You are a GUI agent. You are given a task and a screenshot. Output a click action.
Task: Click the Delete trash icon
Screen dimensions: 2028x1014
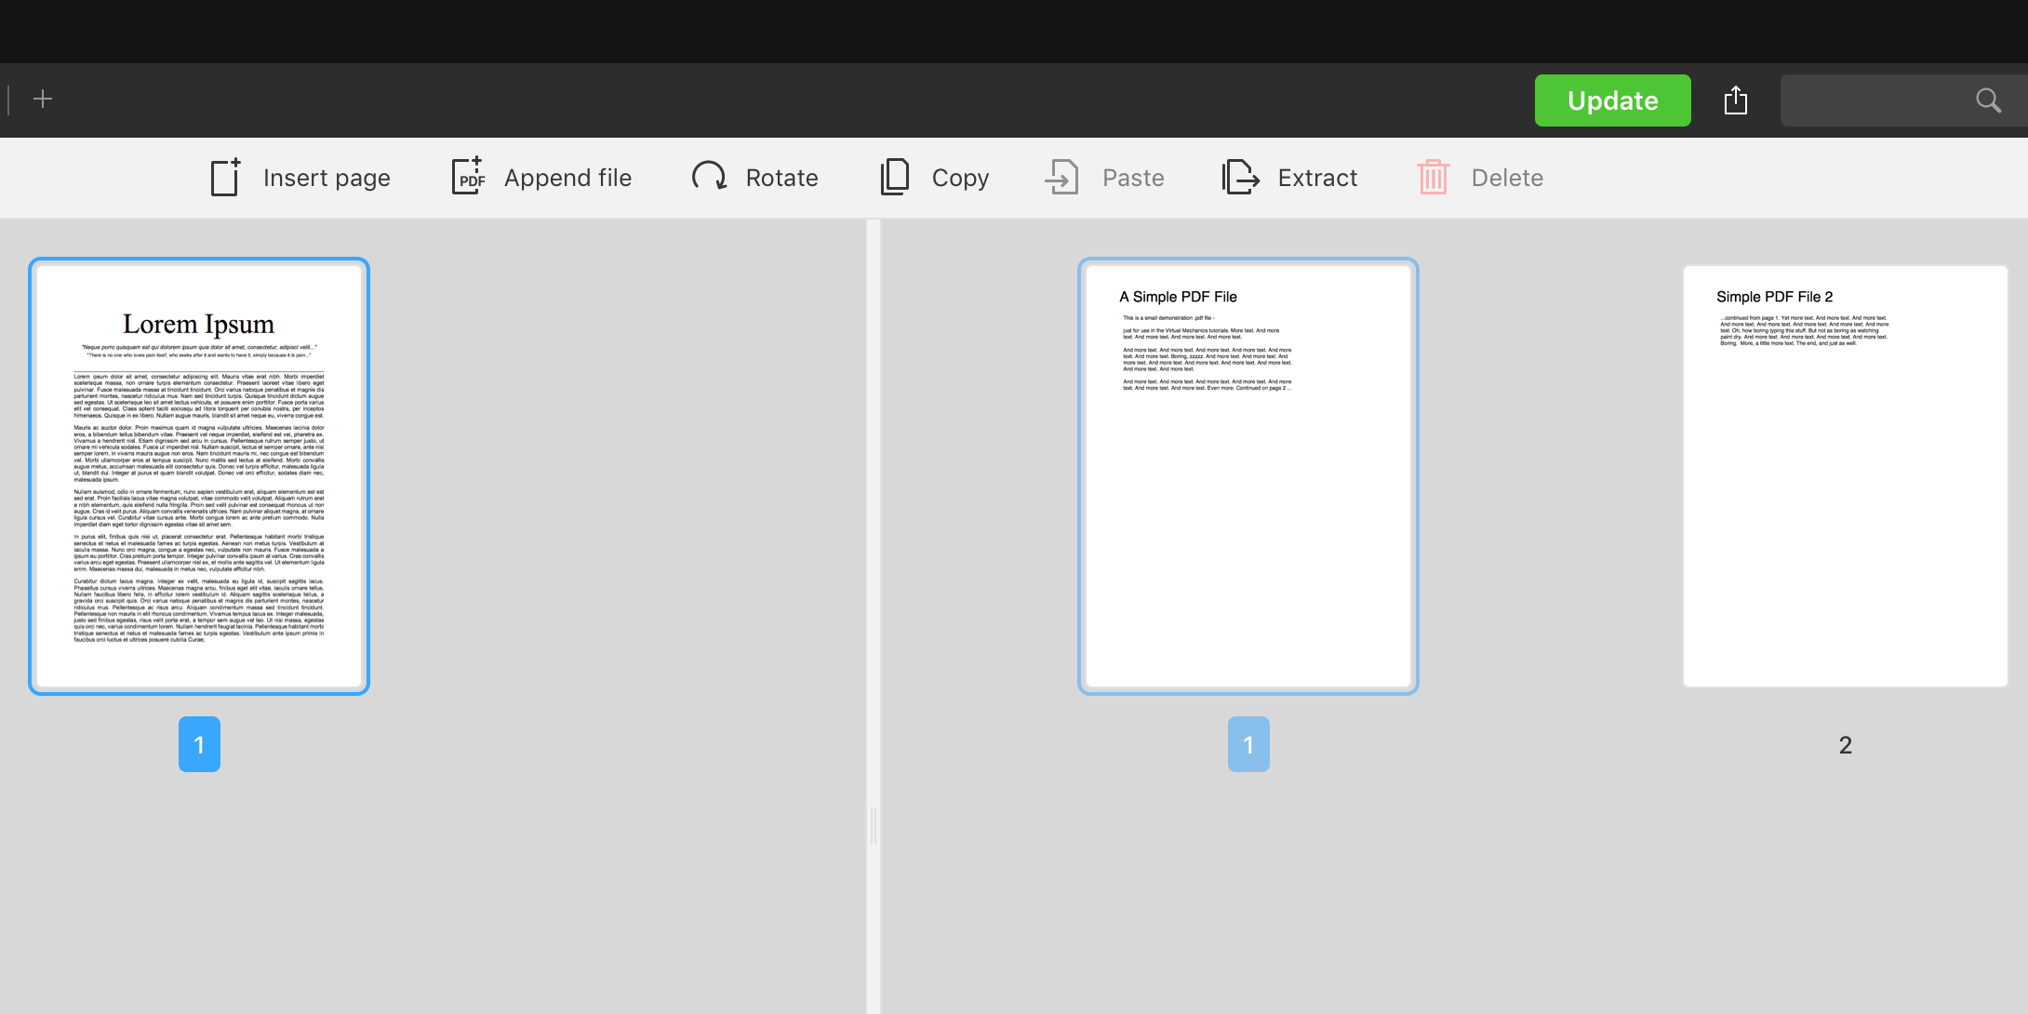click(x=1433, y=177)
